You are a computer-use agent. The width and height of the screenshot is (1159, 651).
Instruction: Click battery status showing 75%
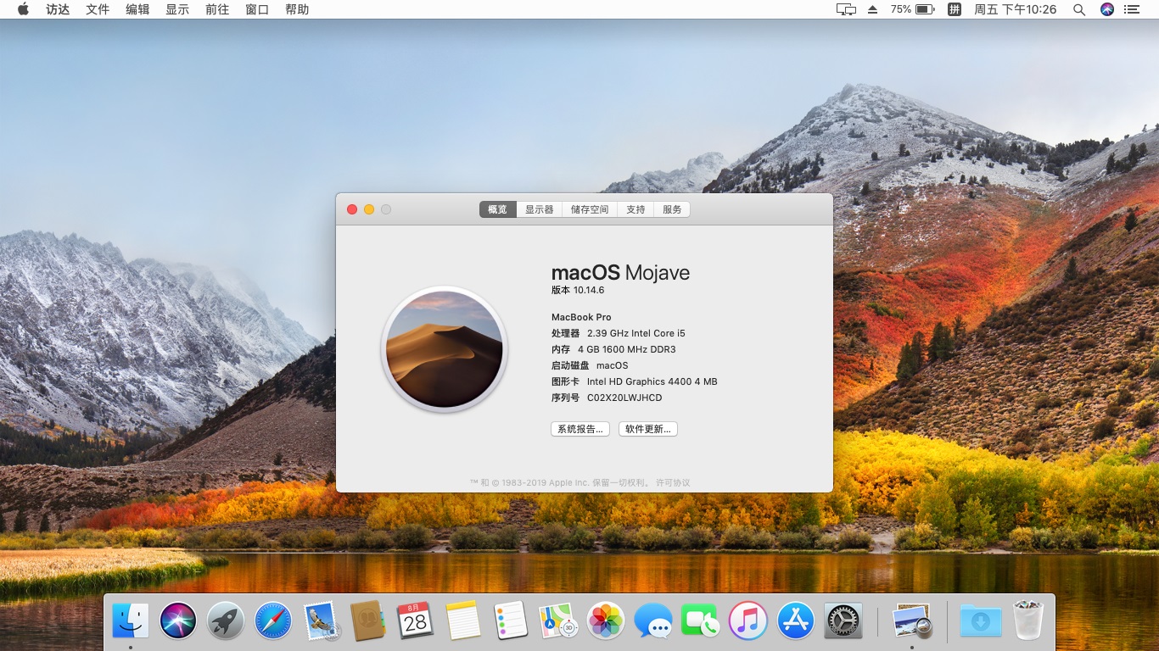click(x=912, y=9)
